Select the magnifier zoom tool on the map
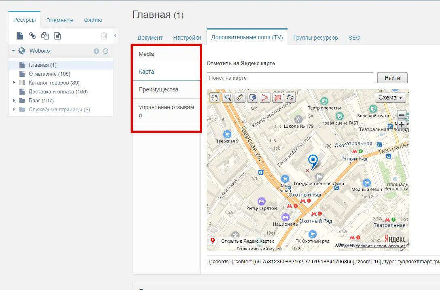The width and height of the screenshot is (440, 290). [x=227, y=97]
